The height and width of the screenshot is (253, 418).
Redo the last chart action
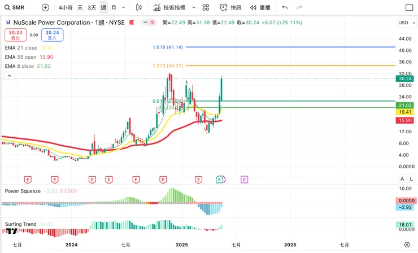pos(299,7)
